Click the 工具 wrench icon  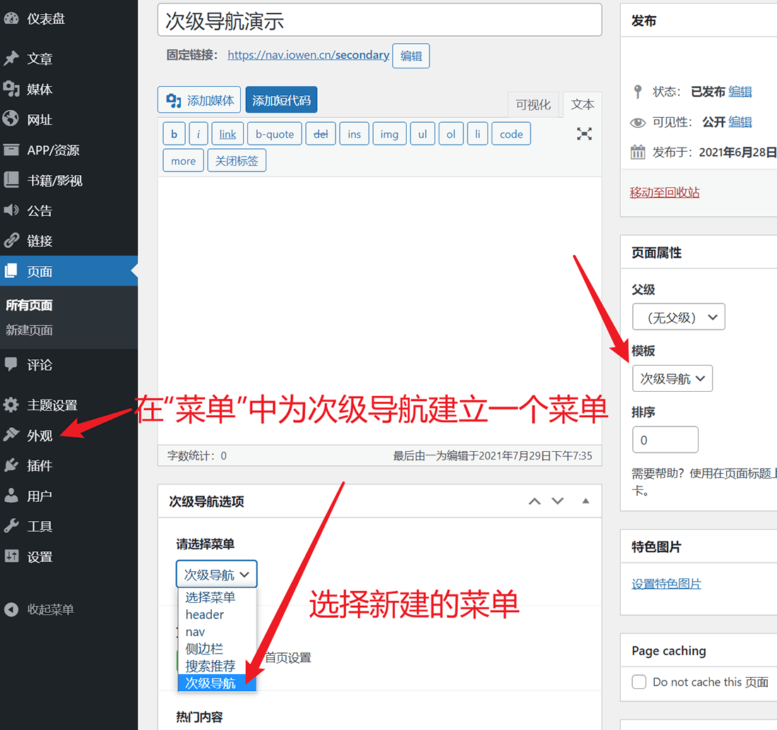click(11, 526)
